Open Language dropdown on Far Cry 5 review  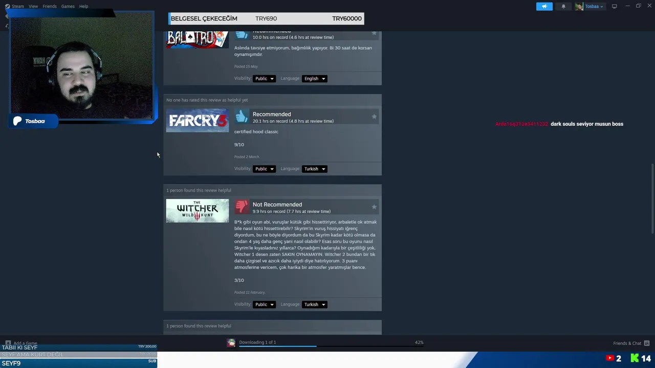coord(314,169)
